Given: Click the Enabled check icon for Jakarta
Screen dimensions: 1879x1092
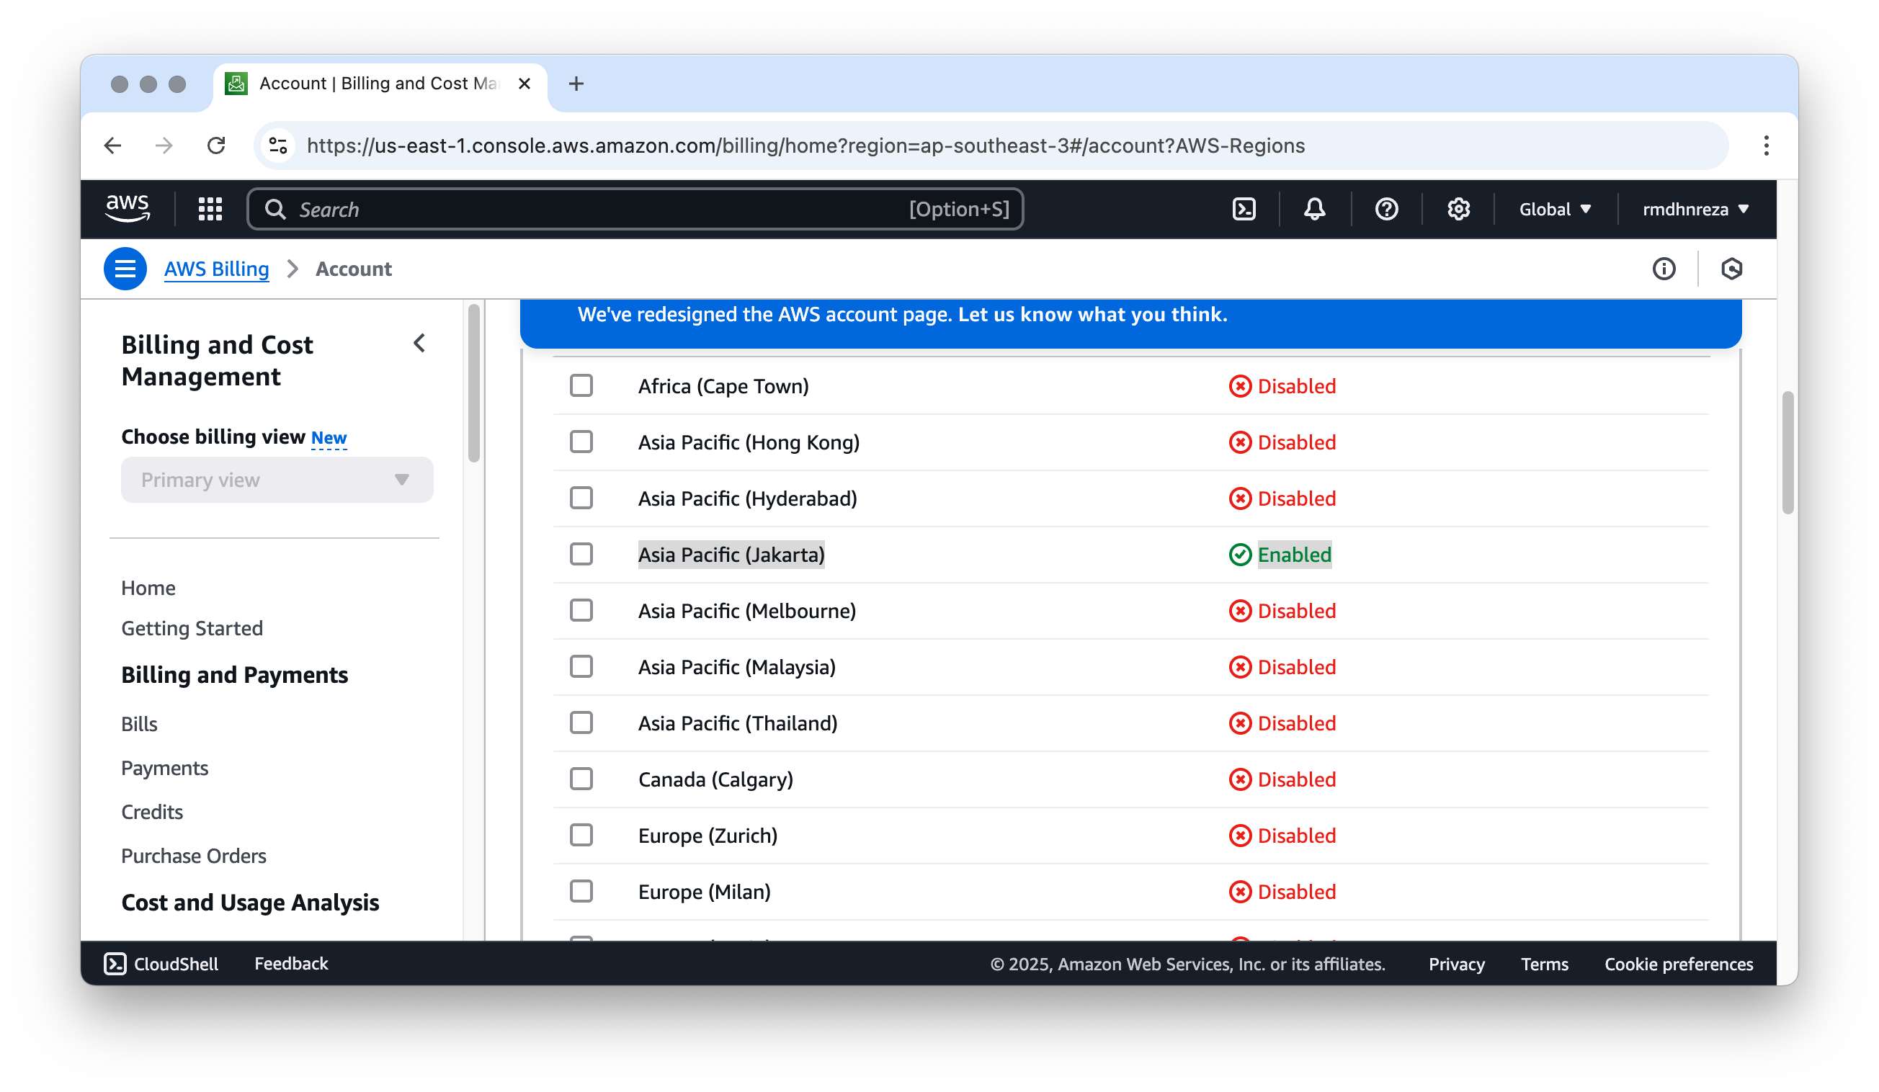Looking at the screenshot, I should (1240, 555).
